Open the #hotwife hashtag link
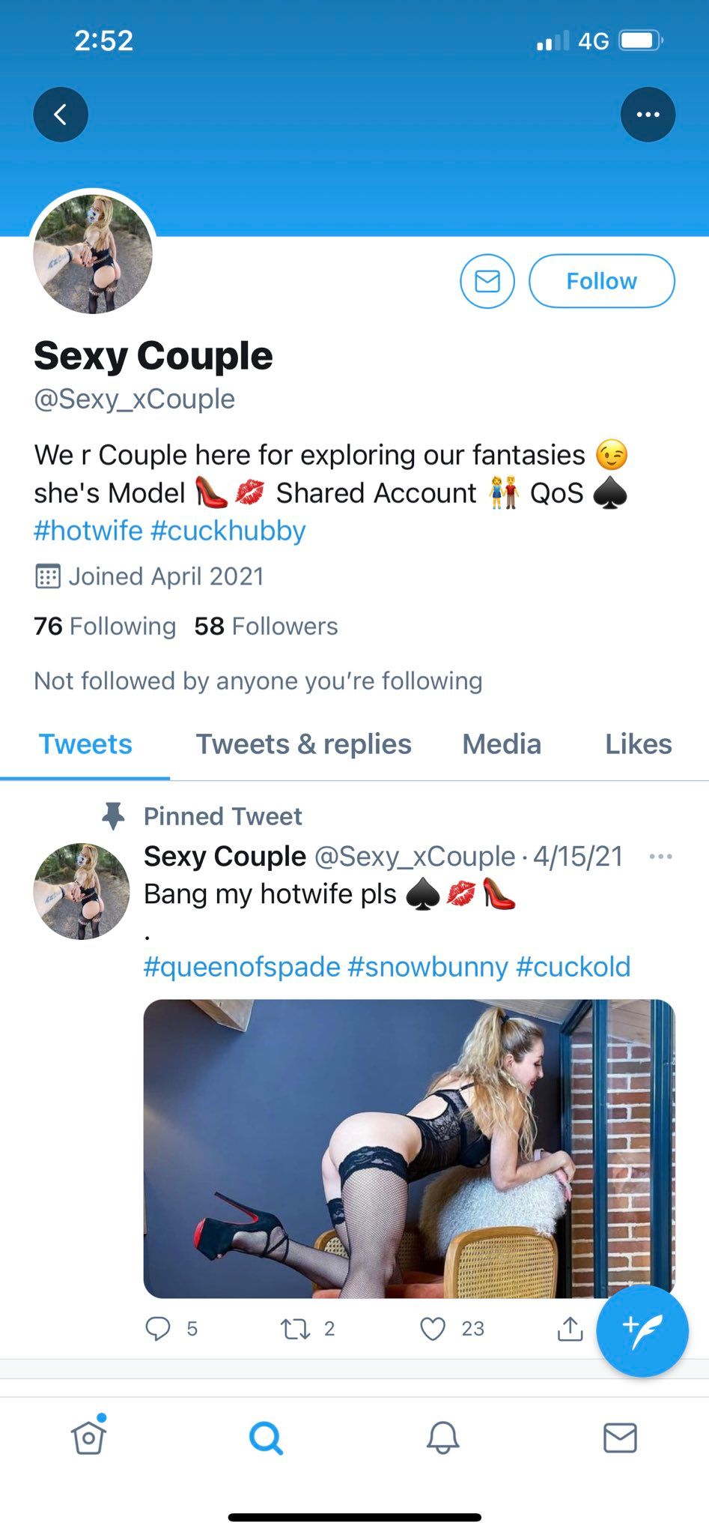 point(88,531)
